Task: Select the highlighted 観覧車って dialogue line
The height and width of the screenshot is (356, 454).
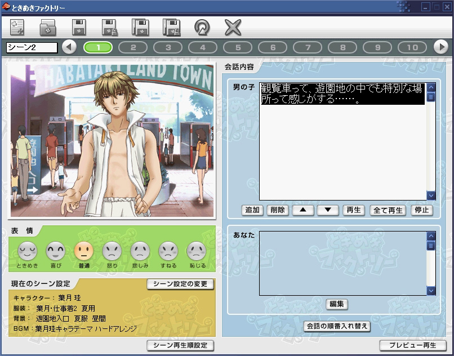Action: pos(342,94)
